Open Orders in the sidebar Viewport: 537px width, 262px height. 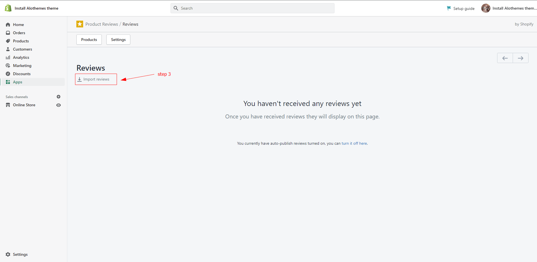[x=19, y=33]
